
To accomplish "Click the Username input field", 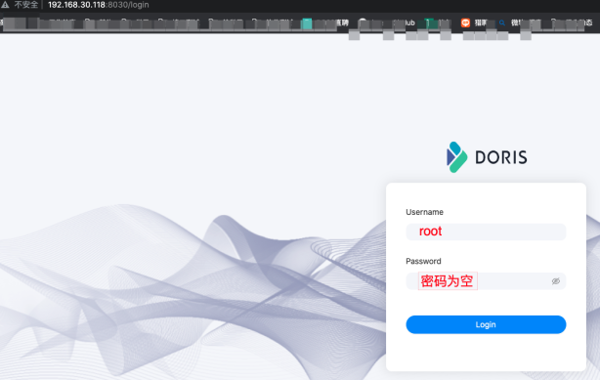I will click(486, 232).
